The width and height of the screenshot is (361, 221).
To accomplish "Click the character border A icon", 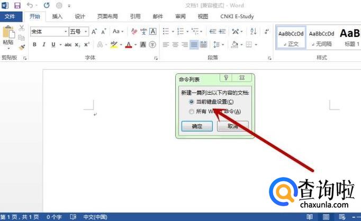I will (x=153, y=31).
